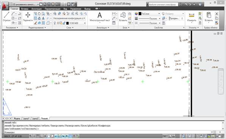Print drawing from quick access toolbar
This screenshot has height=139, width=226.
coord(69,4)
